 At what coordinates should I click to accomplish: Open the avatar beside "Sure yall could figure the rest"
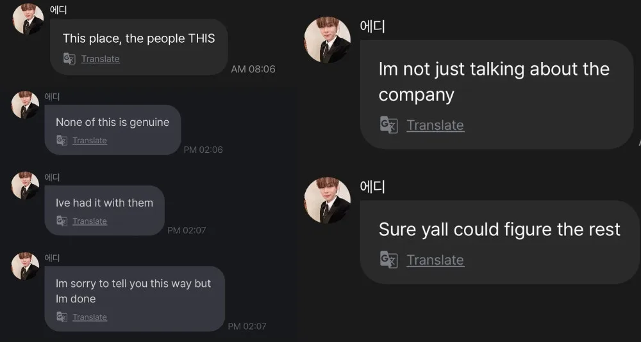[x=328, y=200]
